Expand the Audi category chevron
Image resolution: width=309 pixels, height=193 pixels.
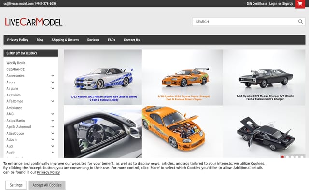pos(53,146)
